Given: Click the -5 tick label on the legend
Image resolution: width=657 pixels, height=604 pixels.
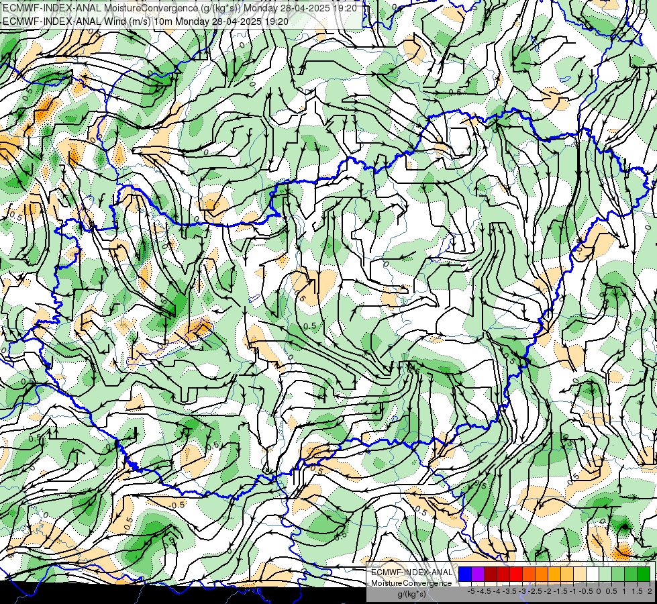Looking at the screenshot, I should click(x=471, y=591).
